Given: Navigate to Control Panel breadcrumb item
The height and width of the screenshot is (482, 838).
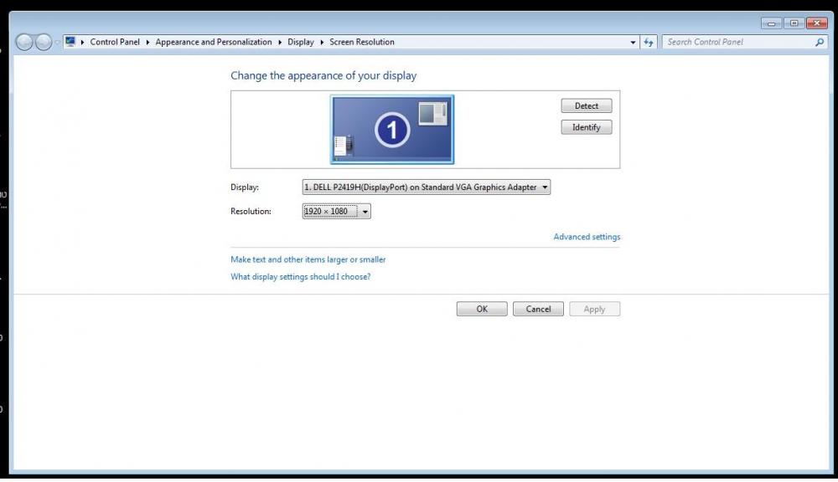Looking at the screenshot, I should pos(115,42).
